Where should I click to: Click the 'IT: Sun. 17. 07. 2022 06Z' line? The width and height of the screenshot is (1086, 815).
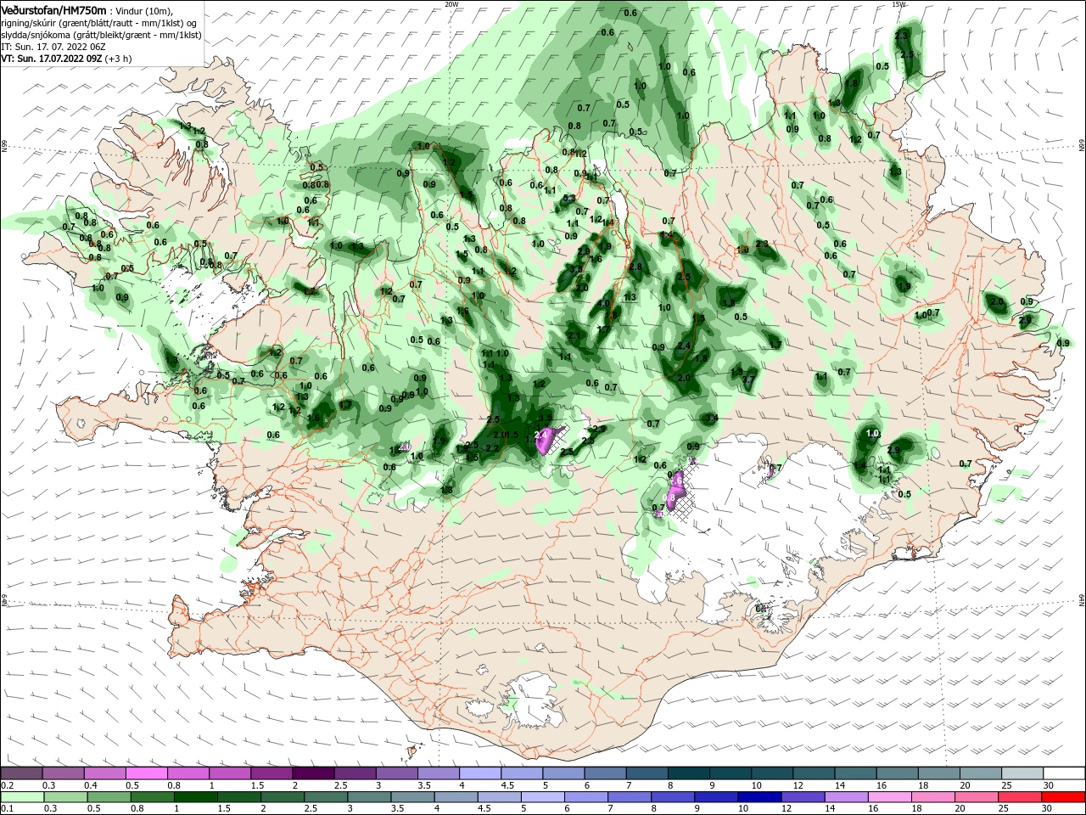[53, 47]
